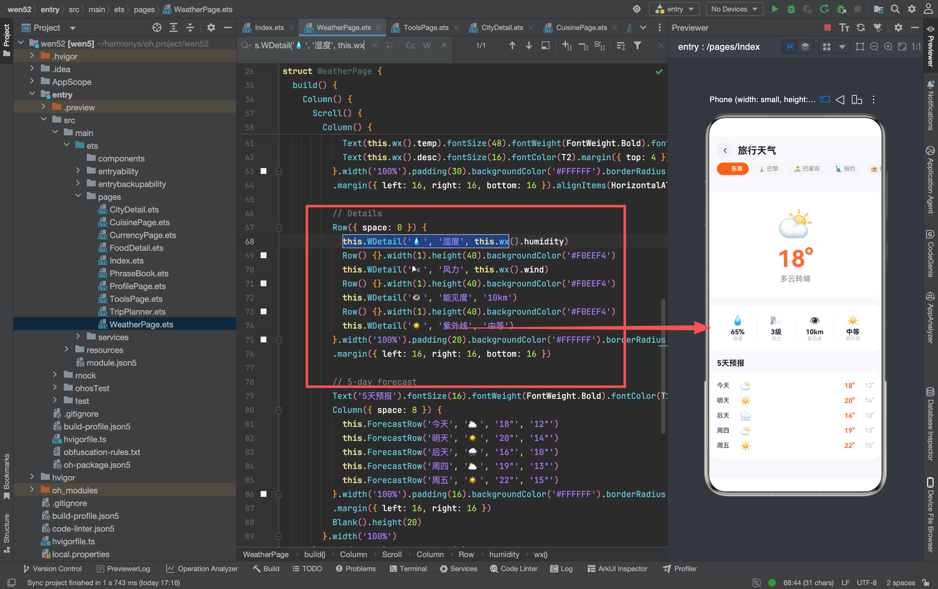Switch to the ToolsPage.ets tab

[425, 27]
